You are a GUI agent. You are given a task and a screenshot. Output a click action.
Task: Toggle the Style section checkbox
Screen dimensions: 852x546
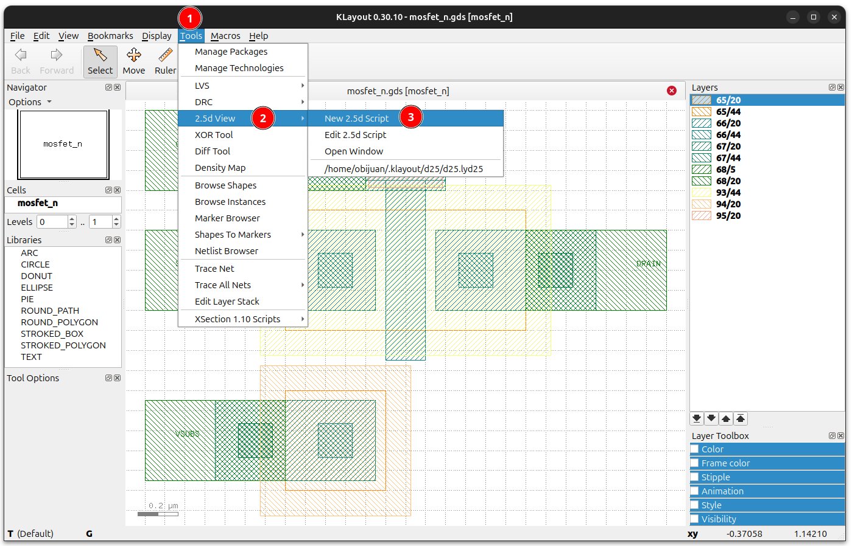click(694, 505)
